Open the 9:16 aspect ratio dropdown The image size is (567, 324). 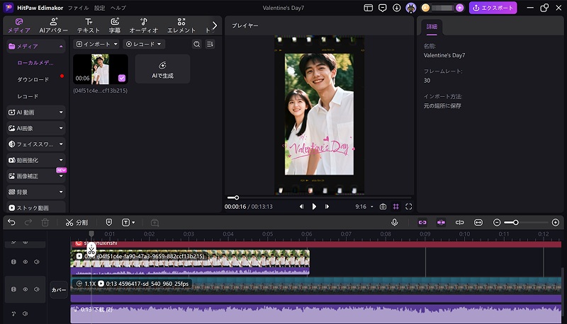(364, 207)
